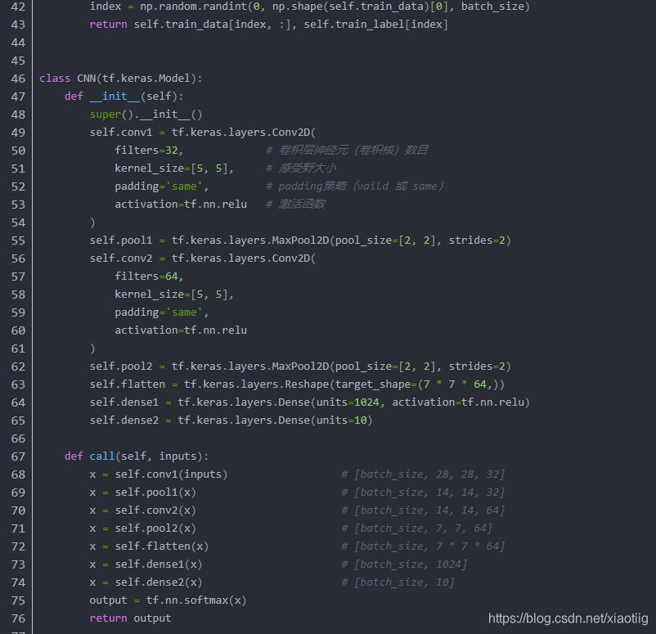Click 'activation=tf.nn.relu' on line 60
The width and height of the screenshot is (656, 634).
[181, 330]
